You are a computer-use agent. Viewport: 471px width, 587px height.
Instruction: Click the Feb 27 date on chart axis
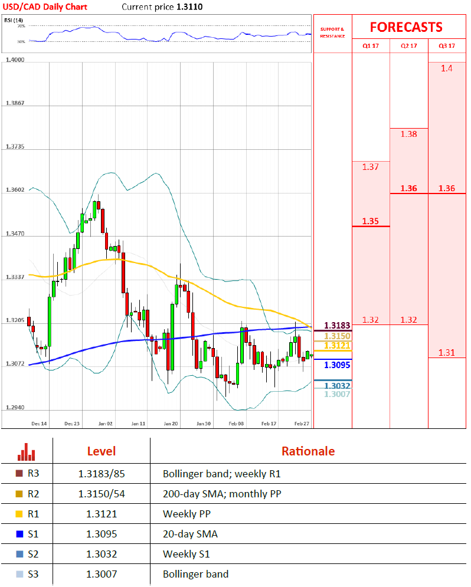click(302, 424)
